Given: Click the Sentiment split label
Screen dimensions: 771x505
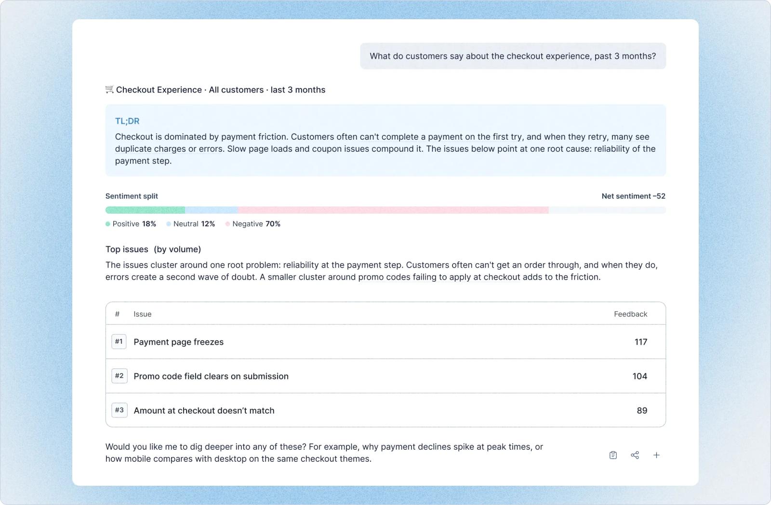Looking at the screenshot, I should (132, 196).
